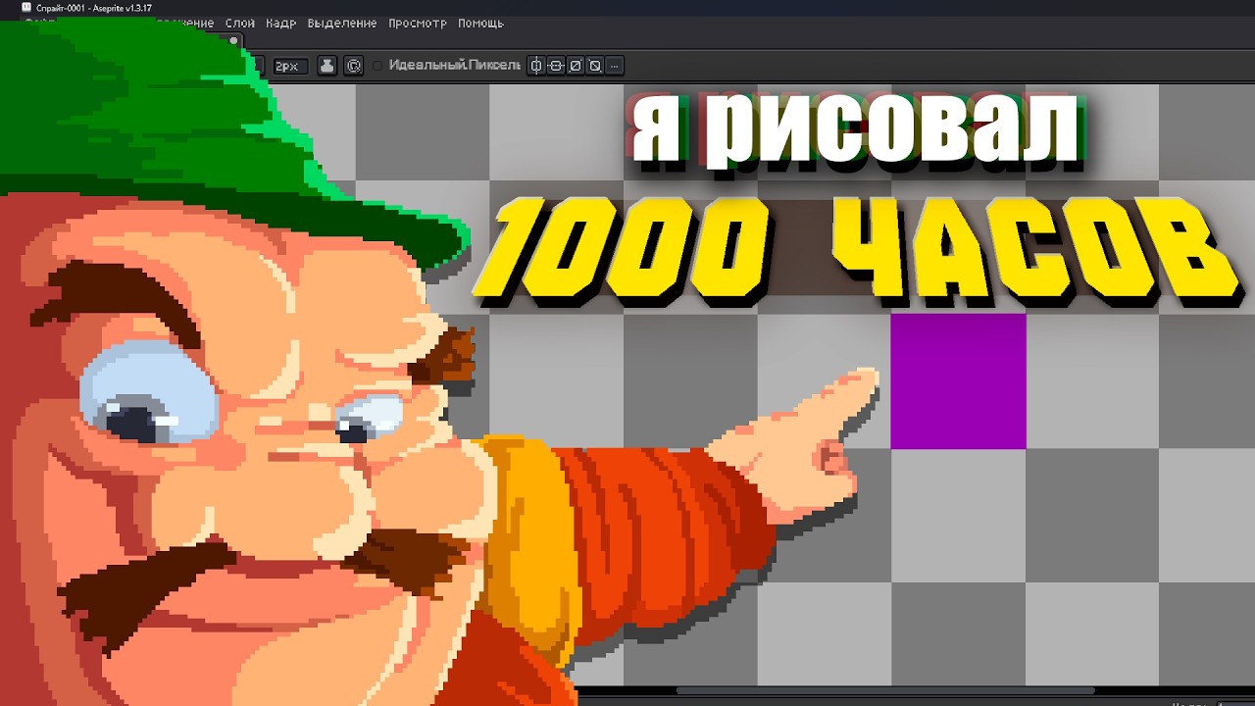Screen dimensions: 1255x706
Task: Open the Помощь menu
Action: (480, 23)
